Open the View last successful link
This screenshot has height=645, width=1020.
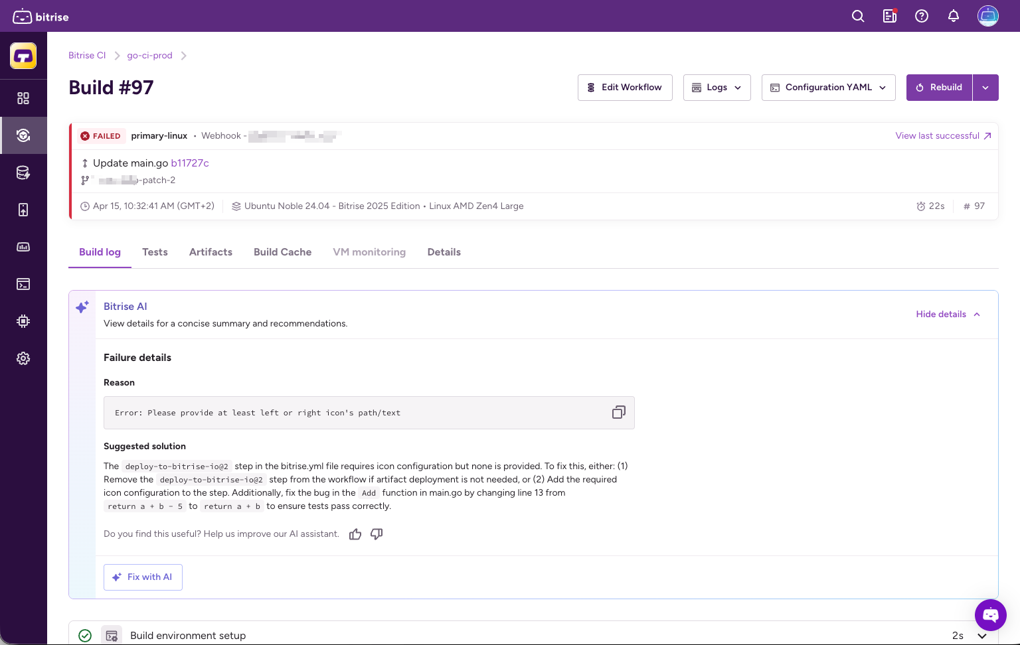pos(943,136)
